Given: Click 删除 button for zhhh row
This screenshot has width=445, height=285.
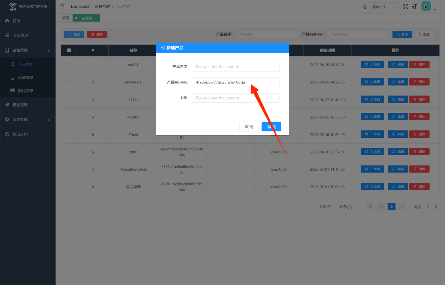Looking at the screenshot, I should [419, 152].
